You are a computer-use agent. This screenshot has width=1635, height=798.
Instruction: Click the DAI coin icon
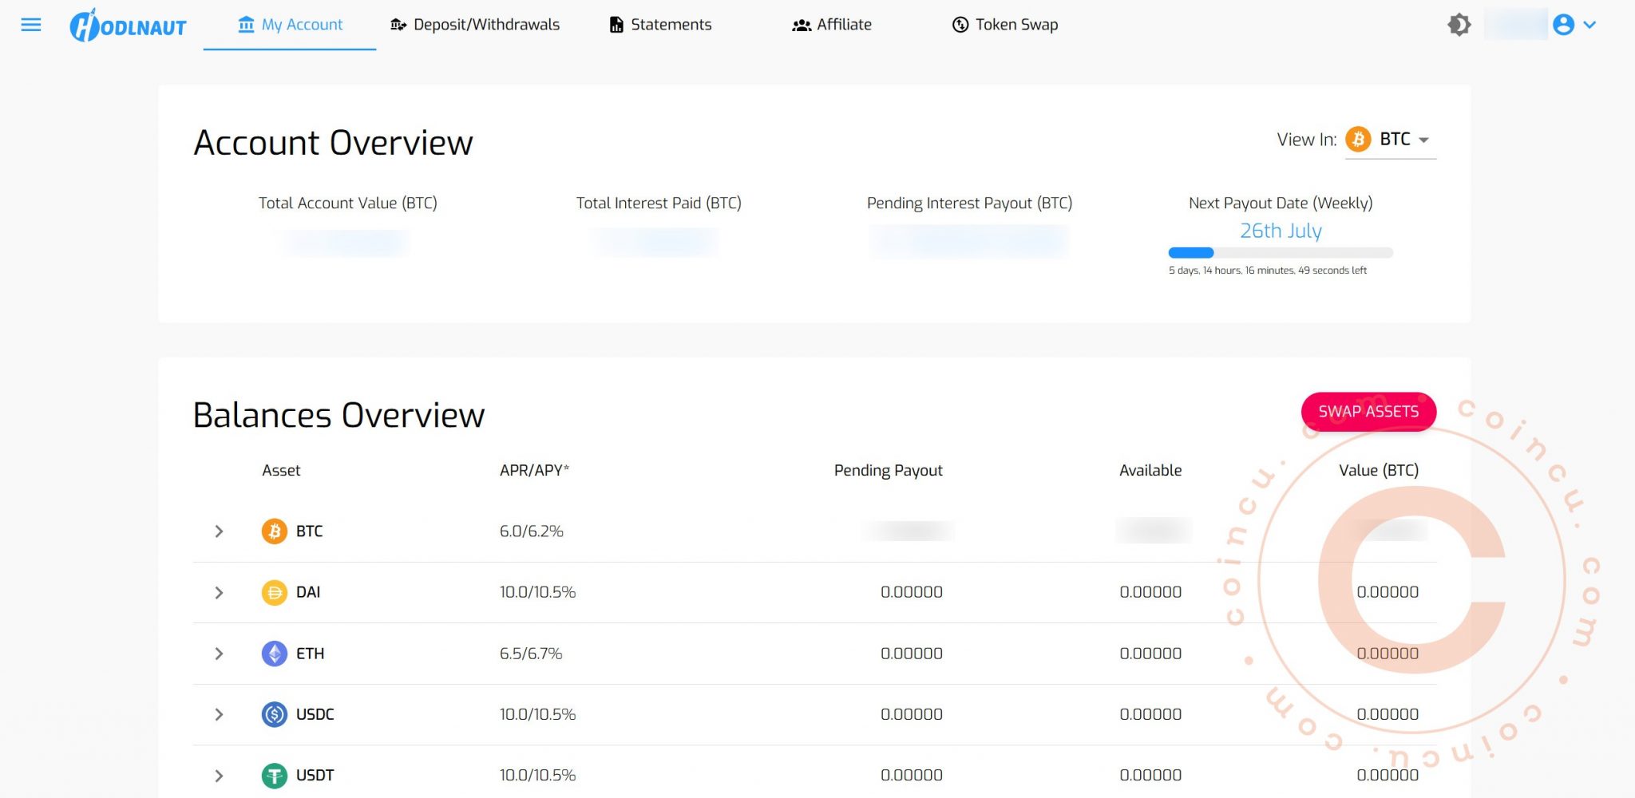274,593
